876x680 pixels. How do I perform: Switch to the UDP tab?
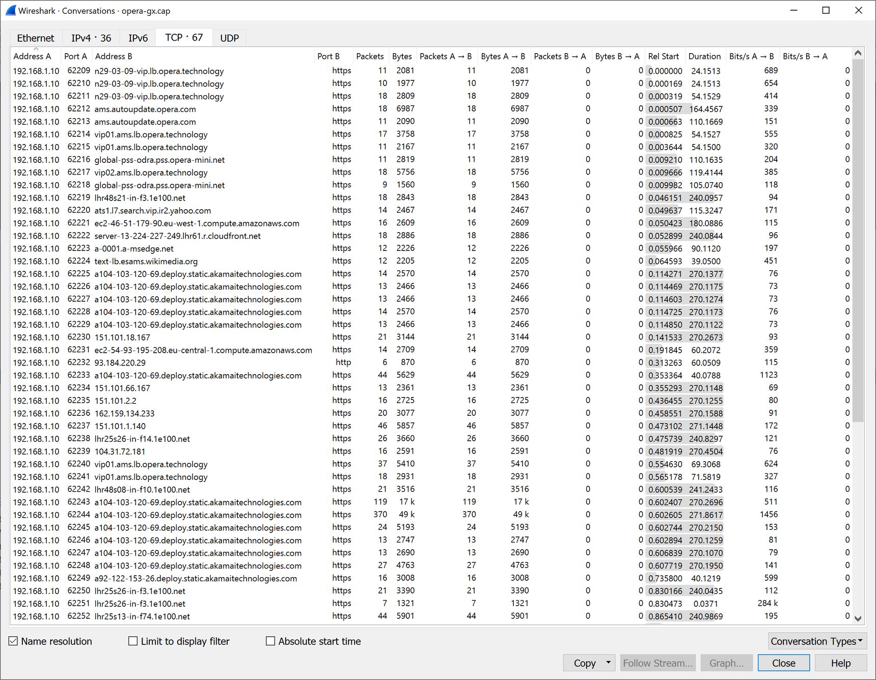point(229,38)
